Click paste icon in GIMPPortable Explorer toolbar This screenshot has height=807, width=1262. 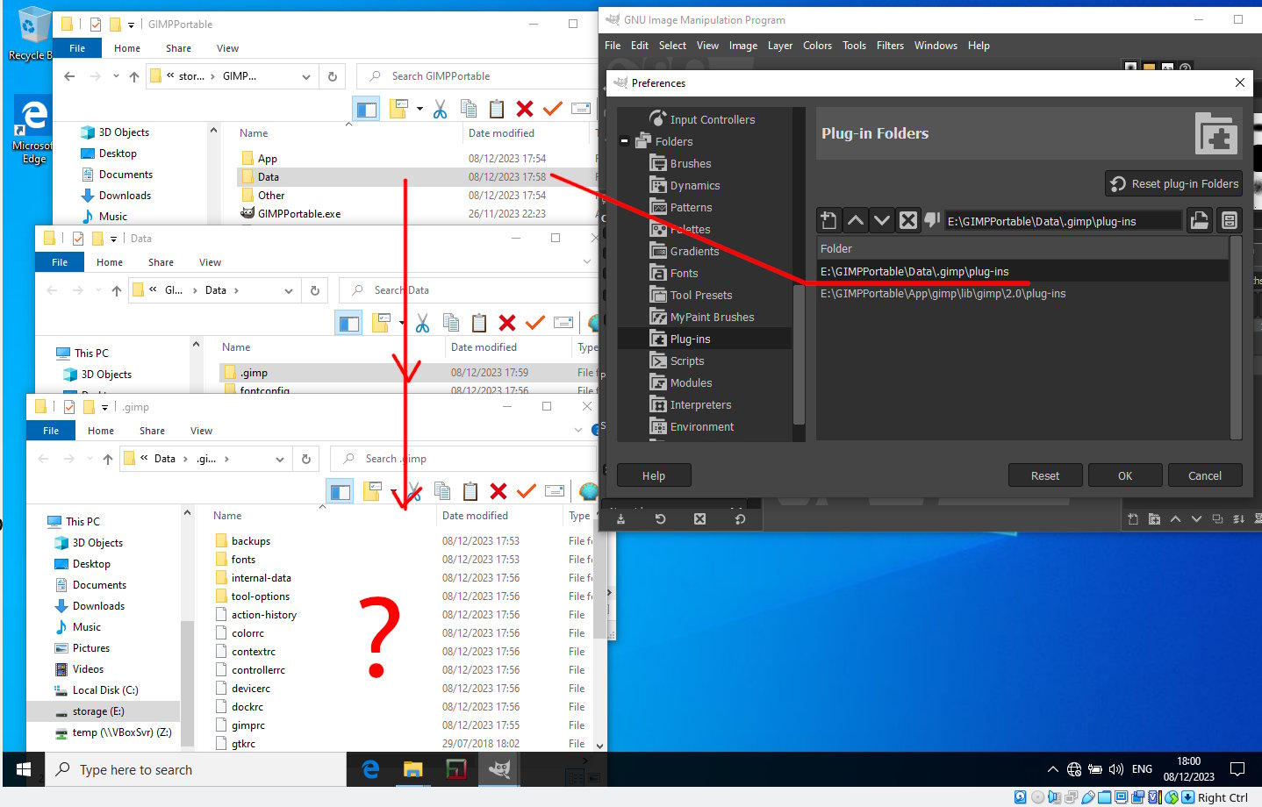[496, 109]
